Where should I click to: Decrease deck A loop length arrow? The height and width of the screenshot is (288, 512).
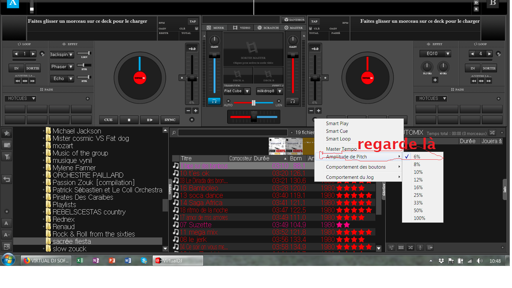[16, 54]
